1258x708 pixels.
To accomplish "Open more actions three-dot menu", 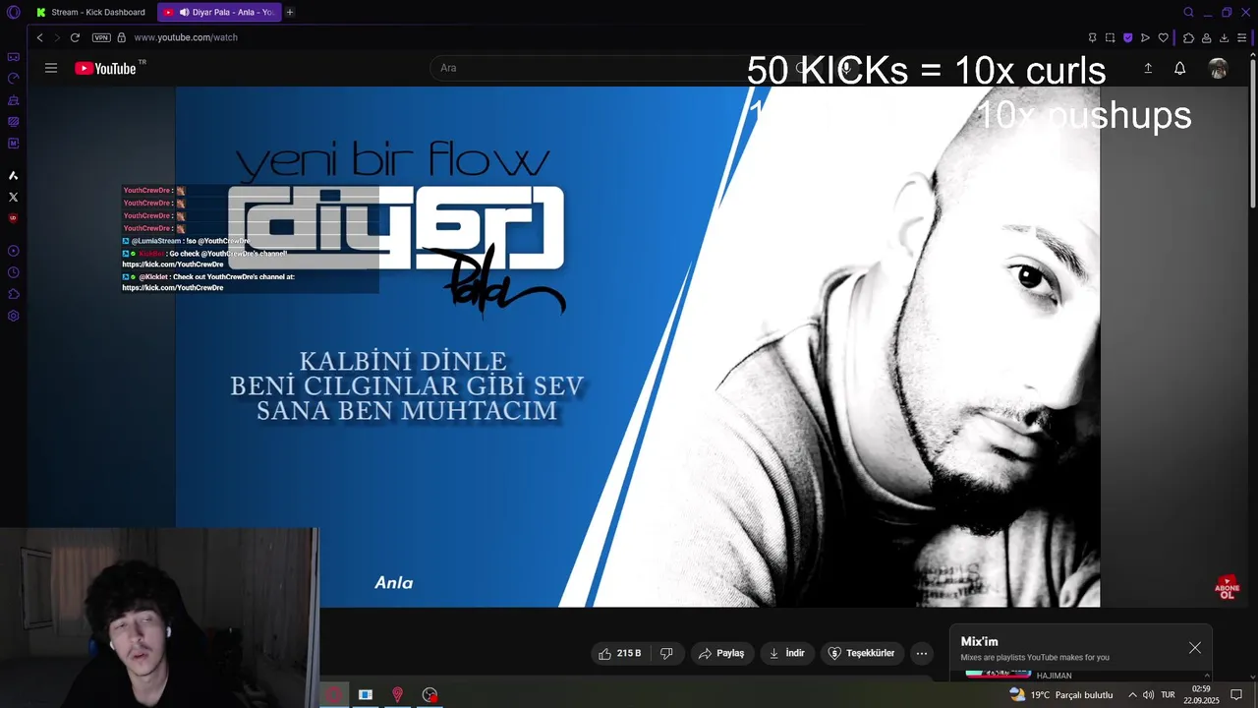I will 922,653.
